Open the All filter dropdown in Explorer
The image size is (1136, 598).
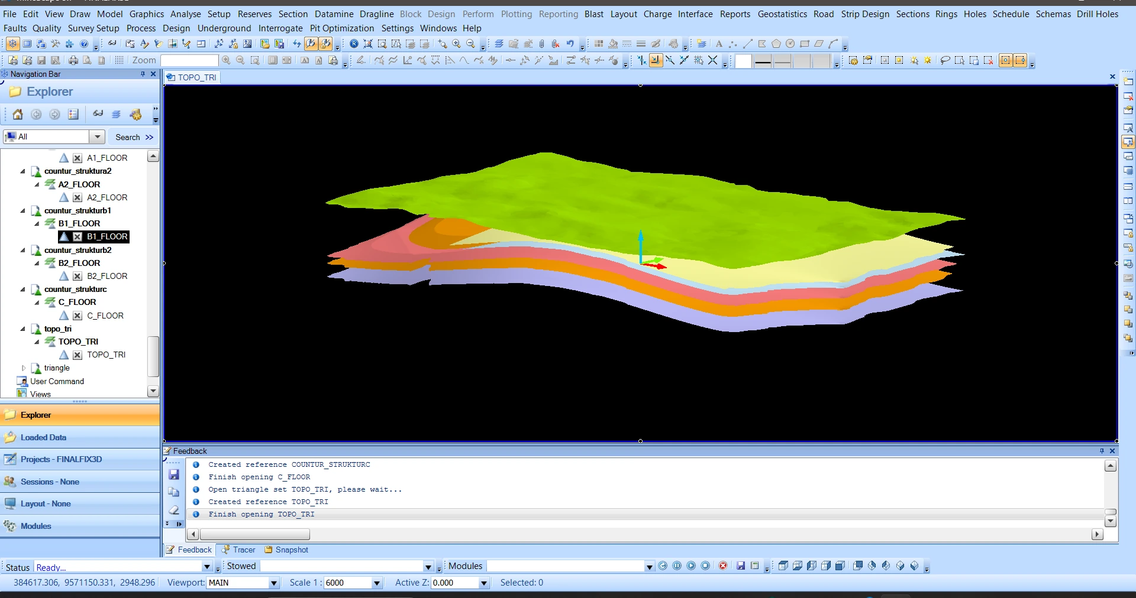[98, 137]
